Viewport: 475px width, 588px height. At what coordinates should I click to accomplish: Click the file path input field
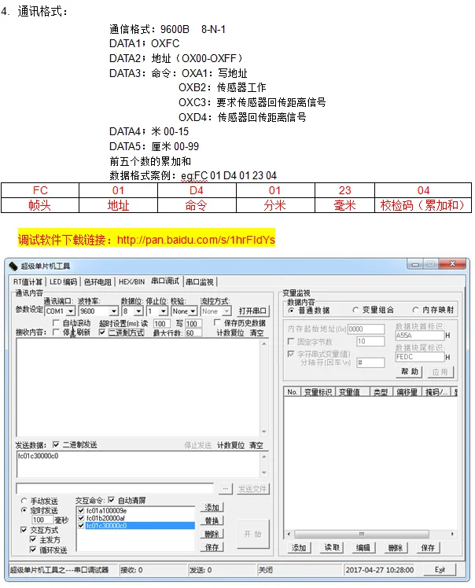pyautogui.click(x=115, y=489)
